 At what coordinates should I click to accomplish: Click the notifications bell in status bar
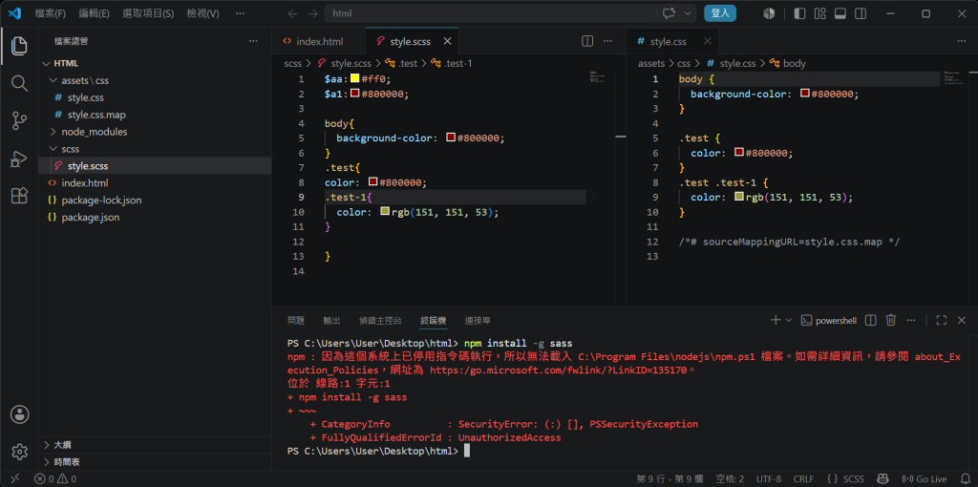pyautogui.click(x=965, y=479)
